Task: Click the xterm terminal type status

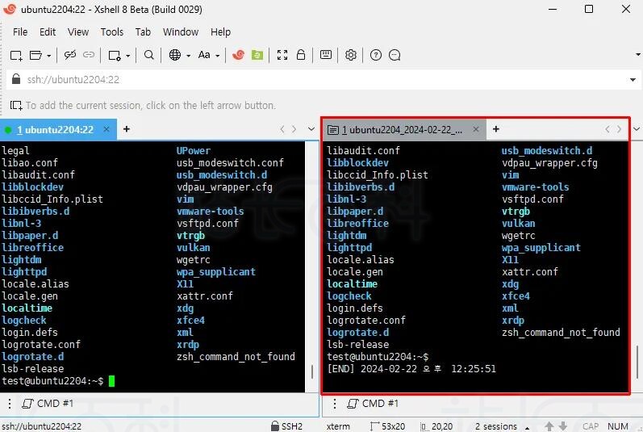Action: click(x=338, y=426)
